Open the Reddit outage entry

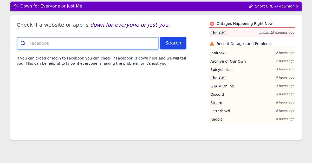(x=216, y=119)
